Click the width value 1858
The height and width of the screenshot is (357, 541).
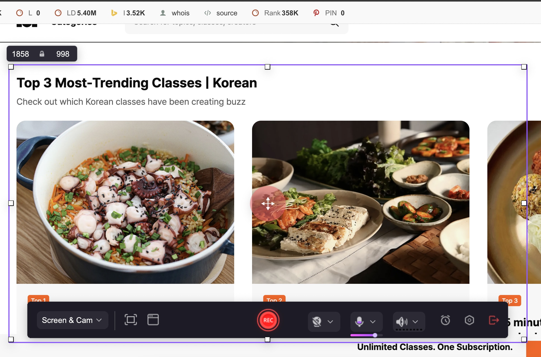(x=20, y=54)
